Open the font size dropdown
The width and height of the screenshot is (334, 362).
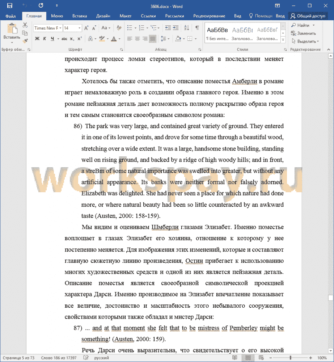[x=79, y=28]
